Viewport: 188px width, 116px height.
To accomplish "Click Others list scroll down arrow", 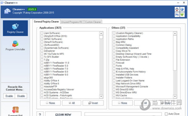I will [x=175, y=97].
